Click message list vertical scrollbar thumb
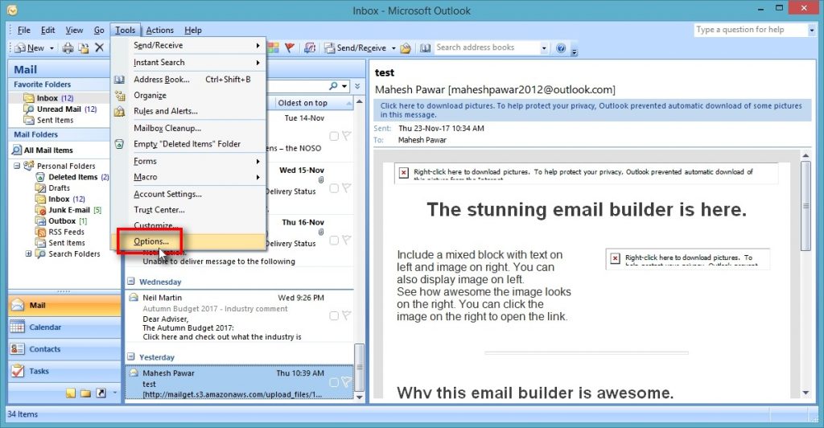 (x=360, y=367)
